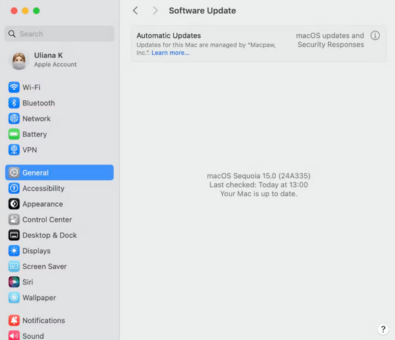Minimize window with yellow button
Image resolution: width=395 pixels, height=340 pixels.
[25, 11]
